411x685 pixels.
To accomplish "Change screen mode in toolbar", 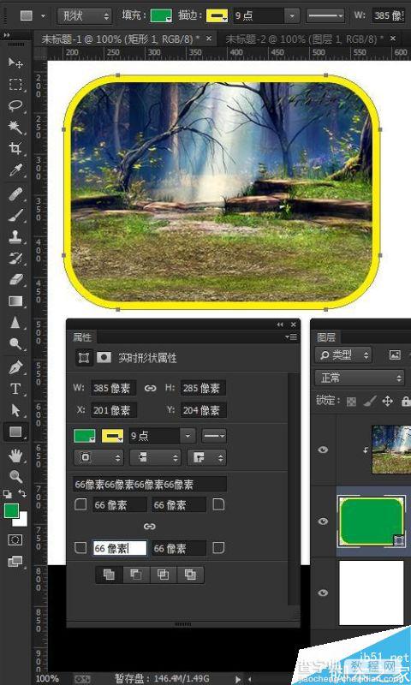I will click(15, 562).
